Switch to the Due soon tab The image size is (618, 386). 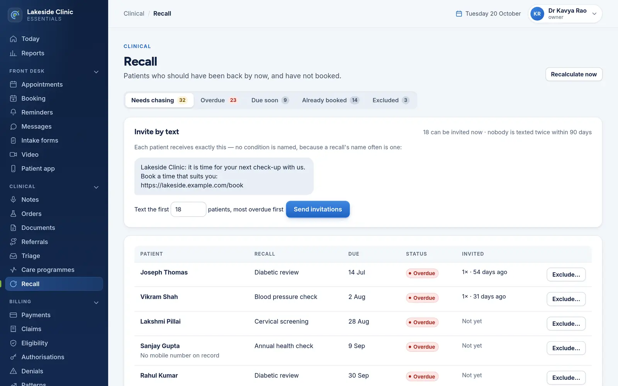click(x=270, y=100)
